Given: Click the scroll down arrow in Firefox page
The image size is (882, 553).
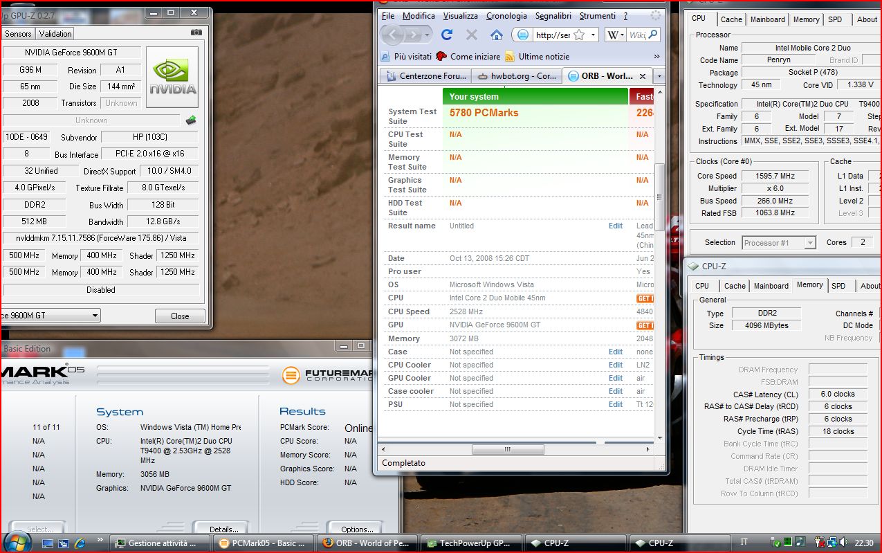Looking at the screenshot, I should click(660, 439).
